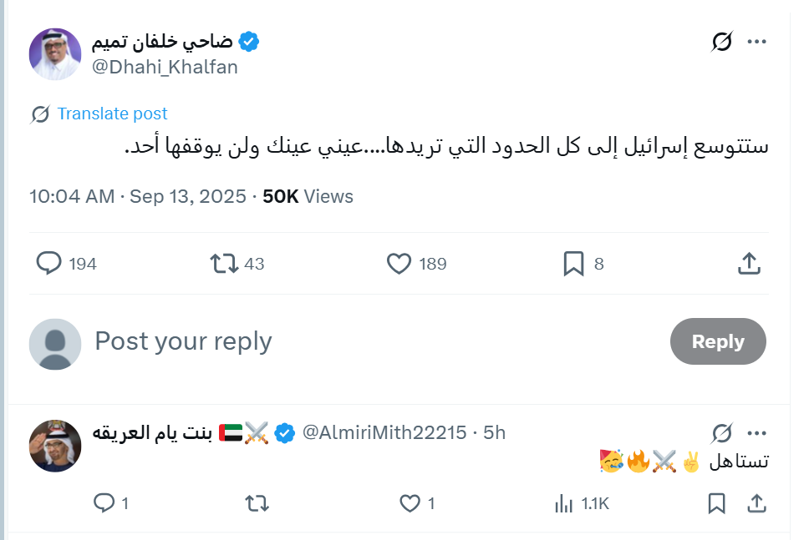Open three-dot menu on the comment
Screen dimensions: 809x540
pos(756,433)
